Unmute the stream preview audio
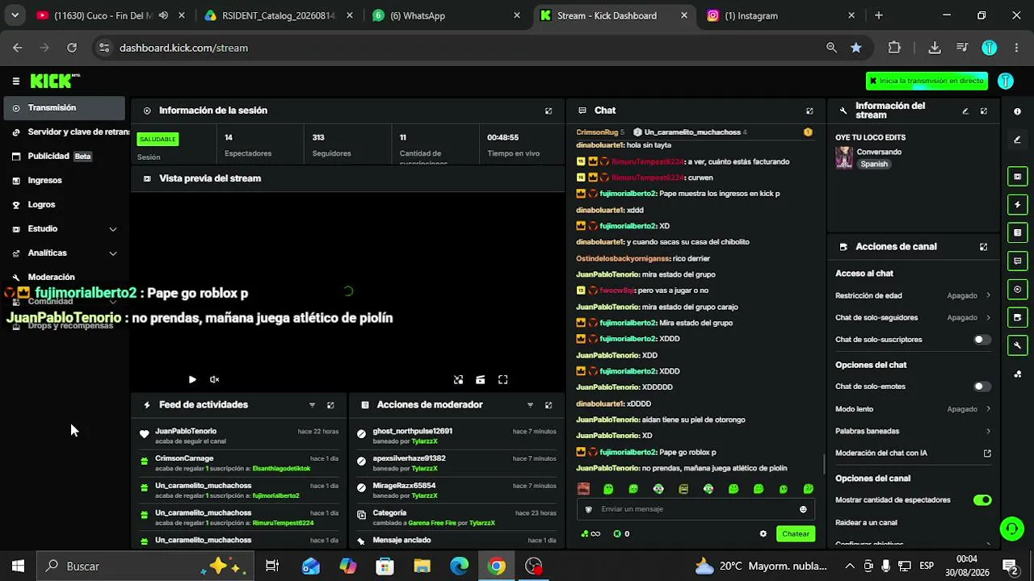The image size is (1034, 581). (215, 379)
